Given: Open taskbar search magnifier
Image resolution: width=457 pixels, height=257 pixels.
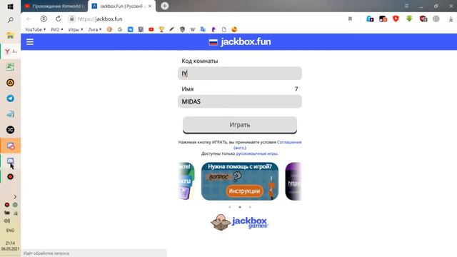Looking at the screenshot, I should click(x=10, y=20).
